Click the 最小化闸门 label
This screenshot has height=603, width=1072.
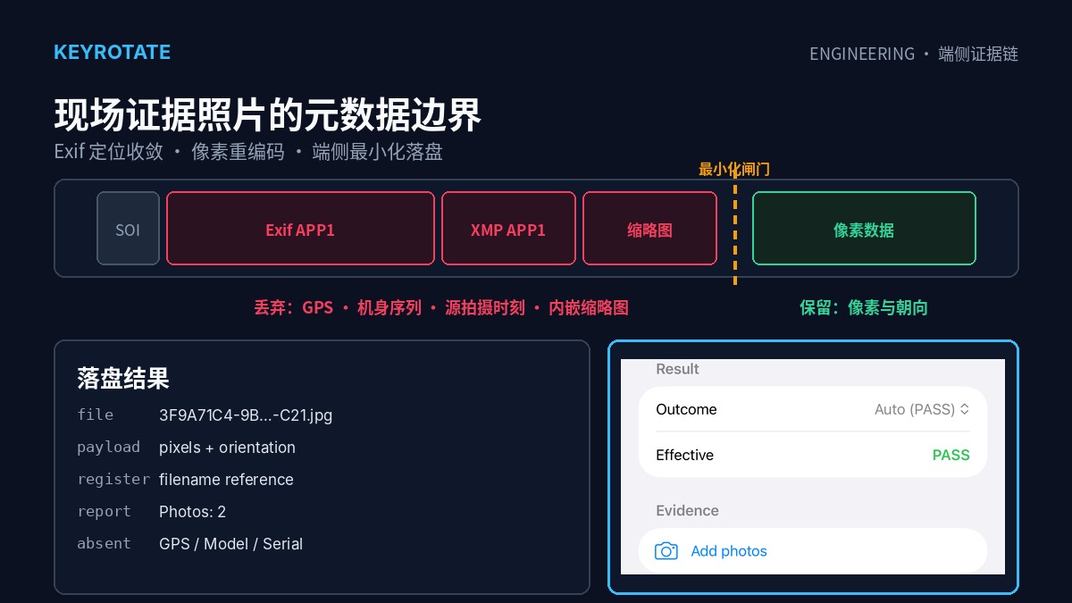tap(734, 169)
